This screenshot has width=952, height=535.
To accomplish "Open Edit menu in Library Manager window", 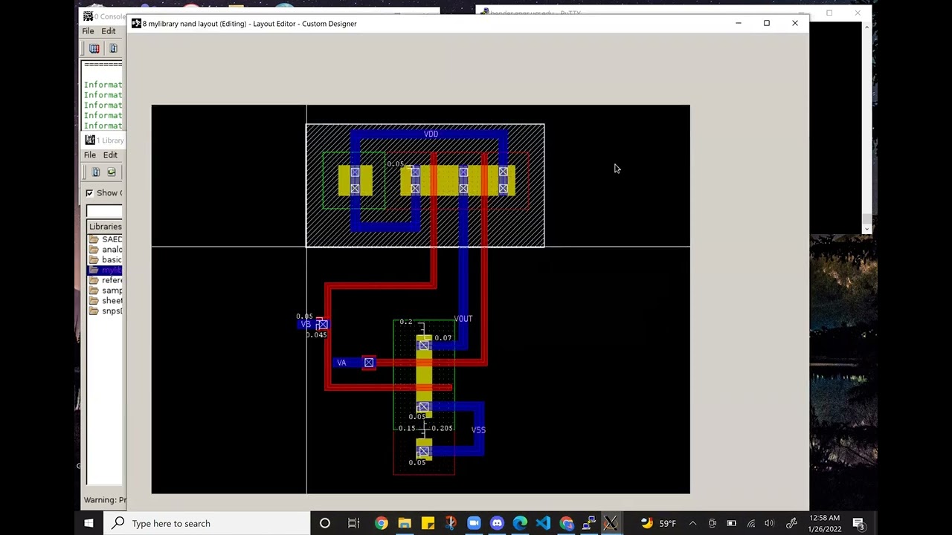I will 110,155.
